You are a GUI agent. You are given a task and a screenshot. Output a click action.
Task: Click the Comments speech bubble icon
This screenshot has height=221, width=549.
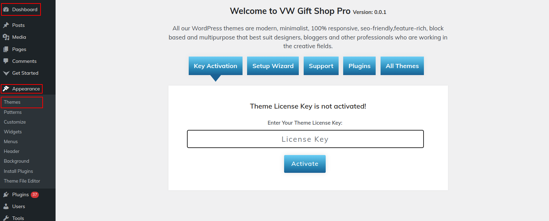(6, 61)
